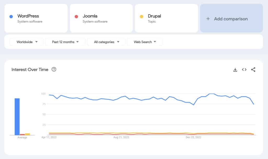The image size is (268, 159).
Task: Click the plus icon in Add comparison
Action: 208,19
